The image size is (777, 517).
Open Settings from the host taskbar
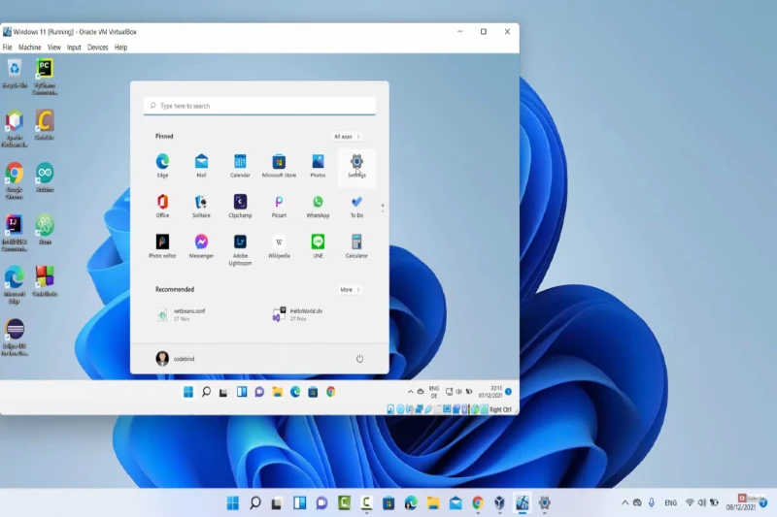tap(544, 503)
